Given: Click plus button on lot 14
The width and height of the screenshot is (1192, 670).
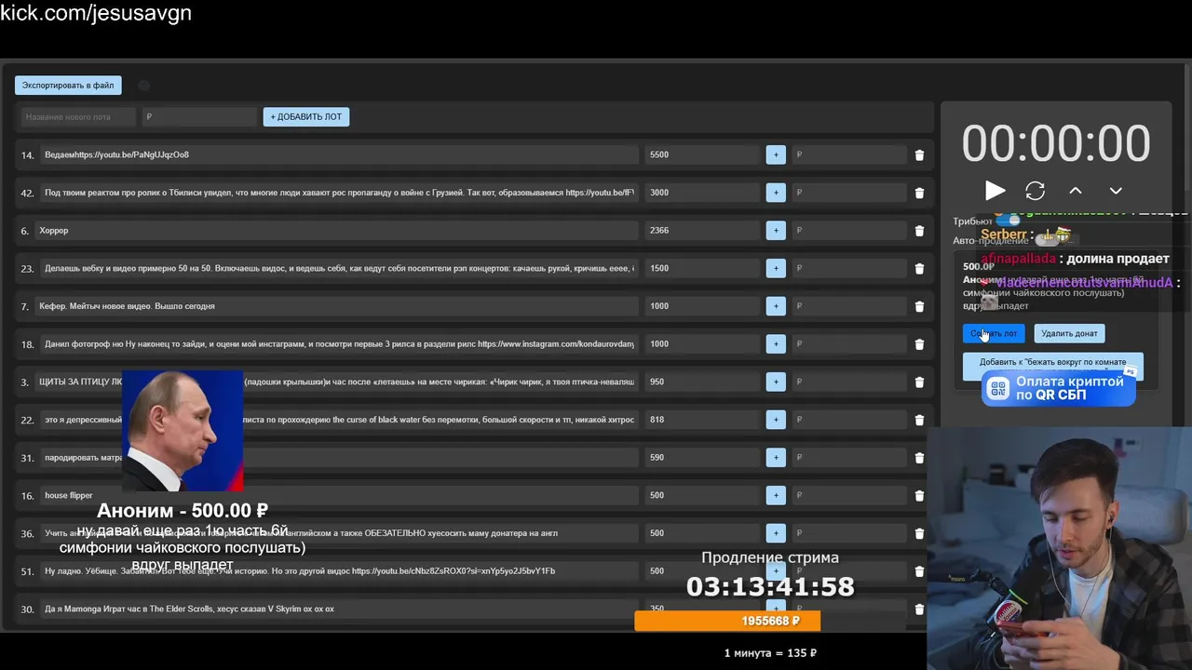Looking at the screenshot, I should 776,154.
